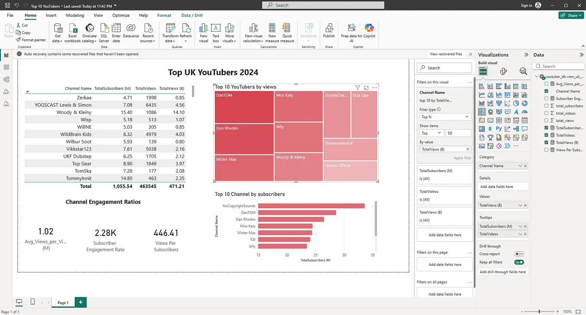Launch Copilot from the ribbon
Viewport: 586px width, 315px height.
click(369, 31)
